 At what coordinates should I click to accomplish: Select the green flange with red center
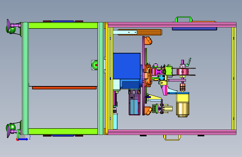[x=94, y=65]
